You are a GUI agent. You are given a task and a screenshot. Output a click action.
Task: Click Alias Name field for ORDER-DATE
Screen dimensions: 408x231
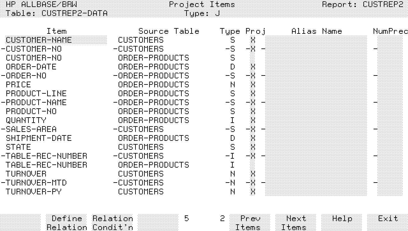point(316,67)
